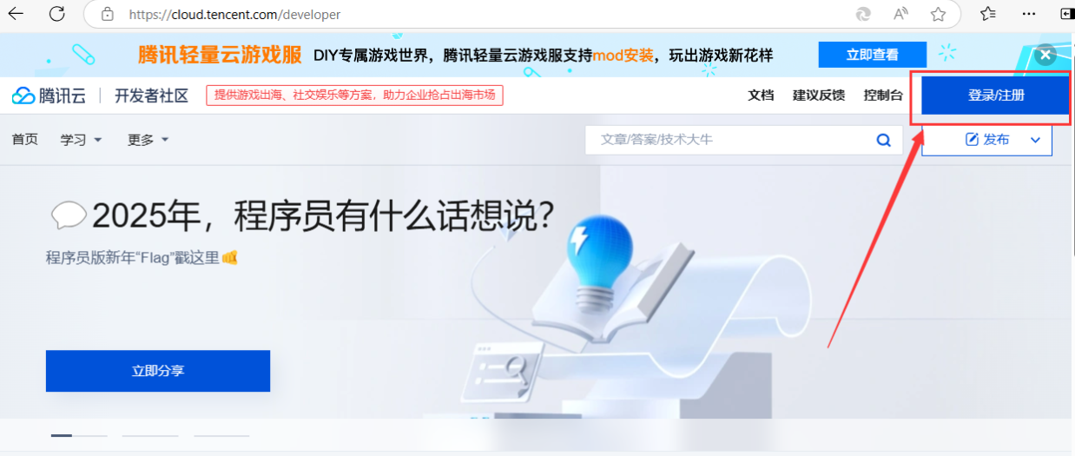Screen dimensions: 1075x456
Task: Open the favorites list icon
Action: [988, 14]
